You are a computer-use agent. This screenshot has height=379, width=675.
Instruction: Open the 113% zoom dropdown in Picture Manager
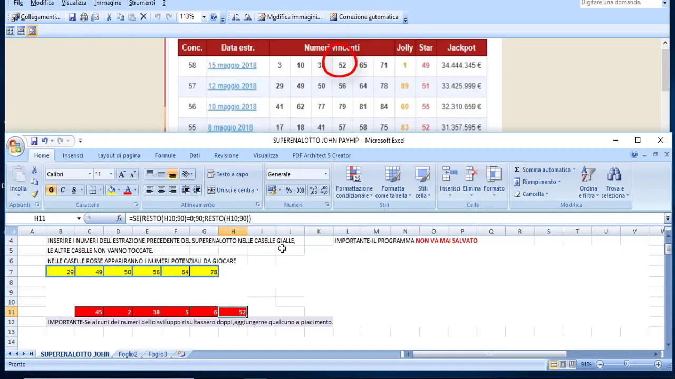[x=204, y=17]
